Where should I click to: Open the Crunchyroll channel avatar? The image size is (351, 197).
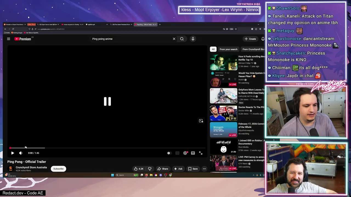[11, 169]
